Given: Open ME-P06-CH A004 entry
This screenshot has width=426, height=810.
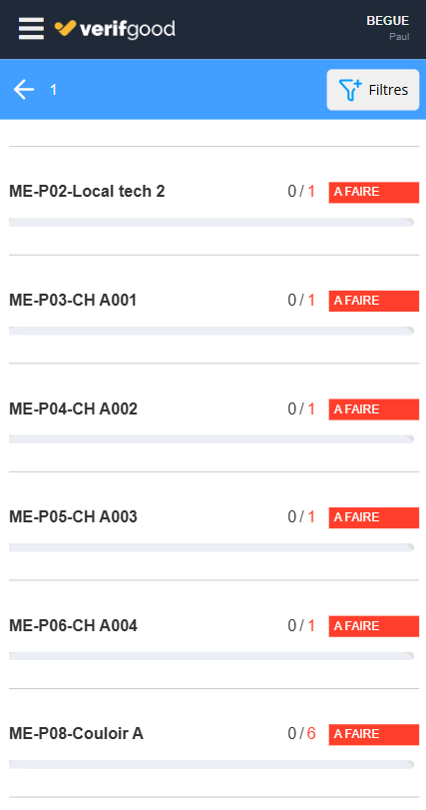Looking at the screenshot, I should 214,635.
